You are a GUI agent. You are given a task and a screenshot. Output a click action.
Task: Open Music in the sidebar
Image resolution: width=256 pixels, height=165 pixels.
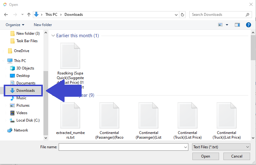18,98
